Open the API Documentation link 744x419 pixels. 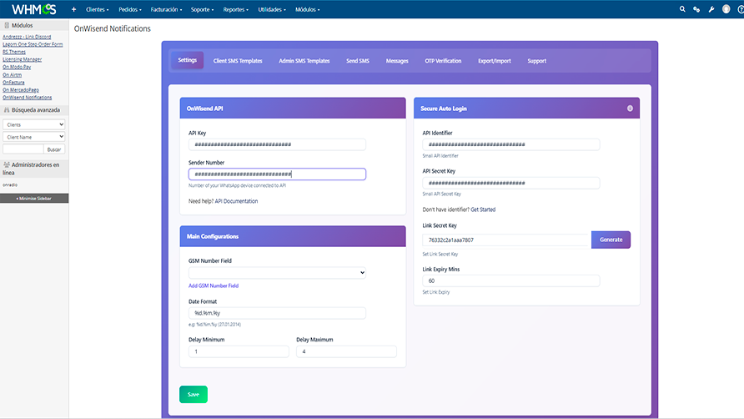[x=236, y=201]
